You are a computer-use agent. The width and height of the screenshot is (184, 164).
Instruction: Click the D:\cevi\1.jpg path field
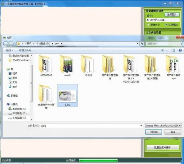click(x=163, y=20)
